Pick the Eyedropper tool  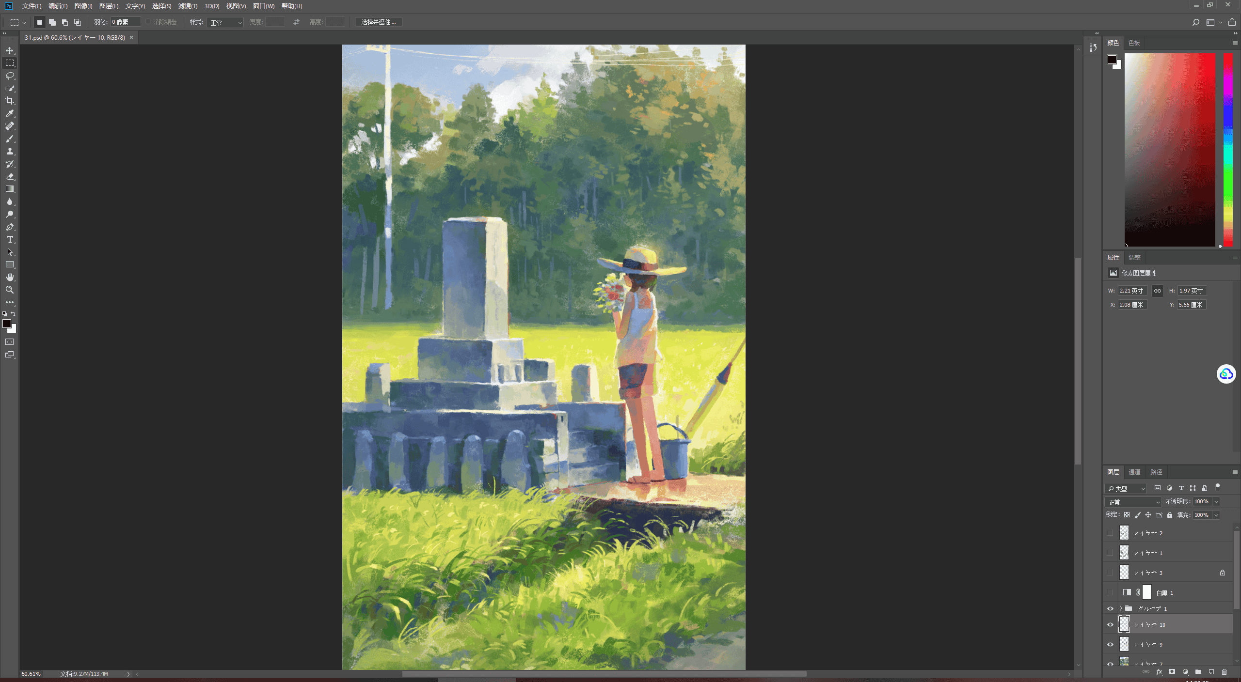[10, 113]
